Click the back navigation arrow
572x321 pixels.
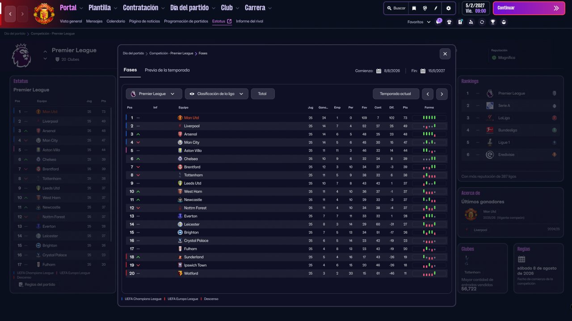(x=11, y=14)
